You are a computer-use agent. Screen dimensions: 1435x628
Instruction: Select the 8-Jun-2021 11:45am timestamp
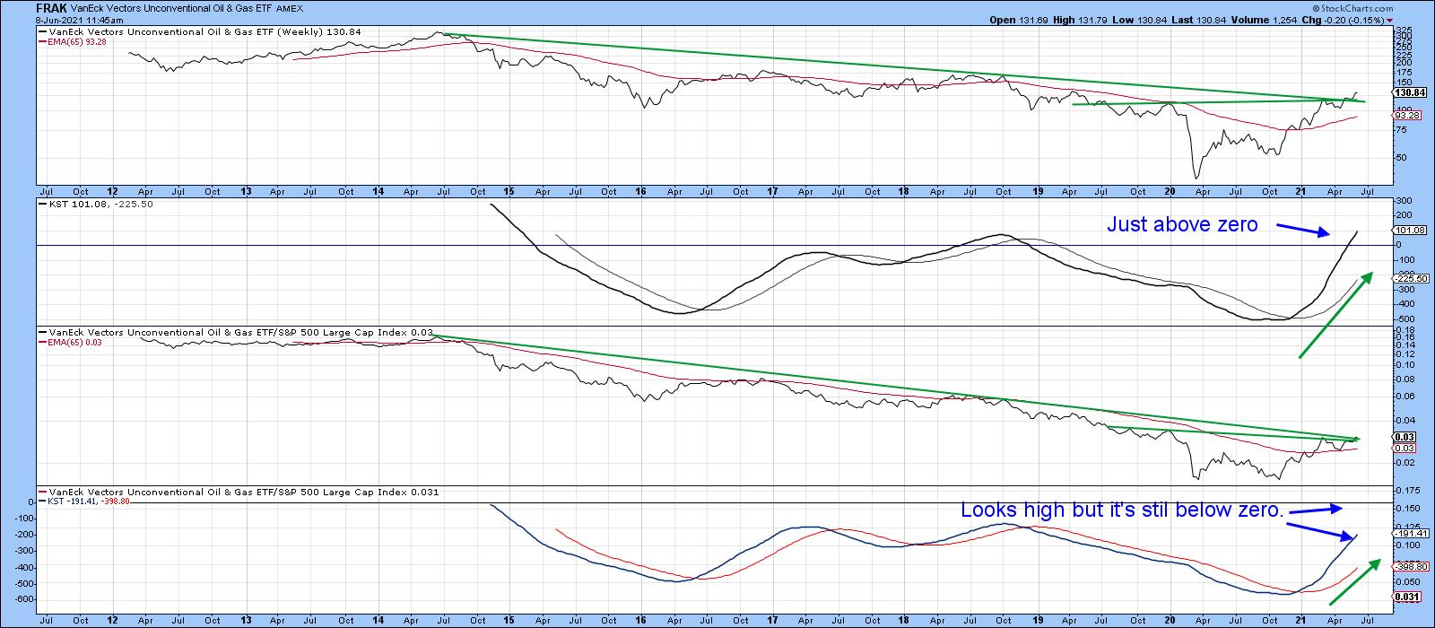click(x=78, y=21)
